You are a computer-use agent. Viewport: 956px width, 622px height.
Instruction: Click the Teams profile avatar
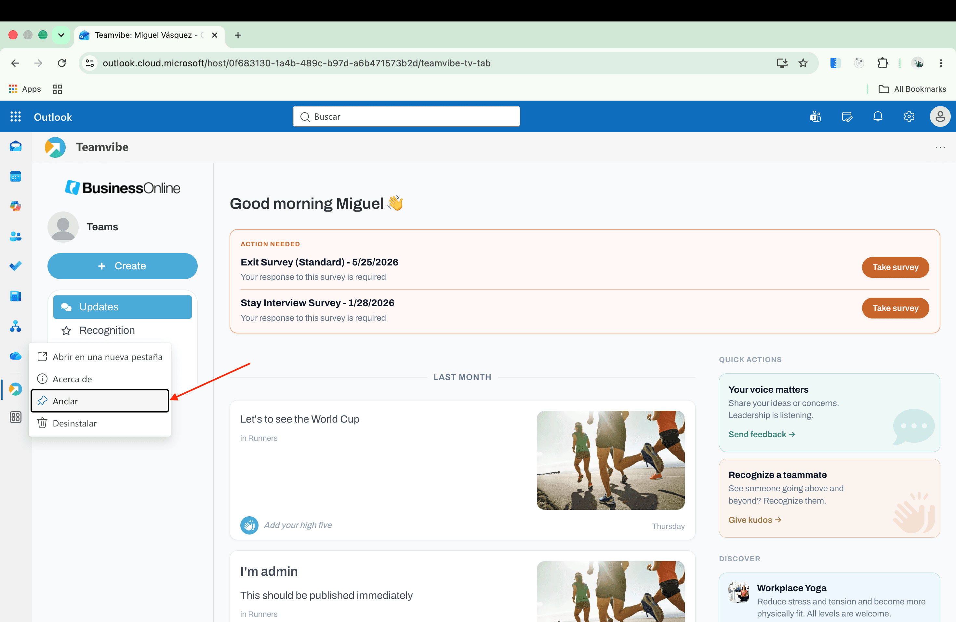(x=63, y=227)
